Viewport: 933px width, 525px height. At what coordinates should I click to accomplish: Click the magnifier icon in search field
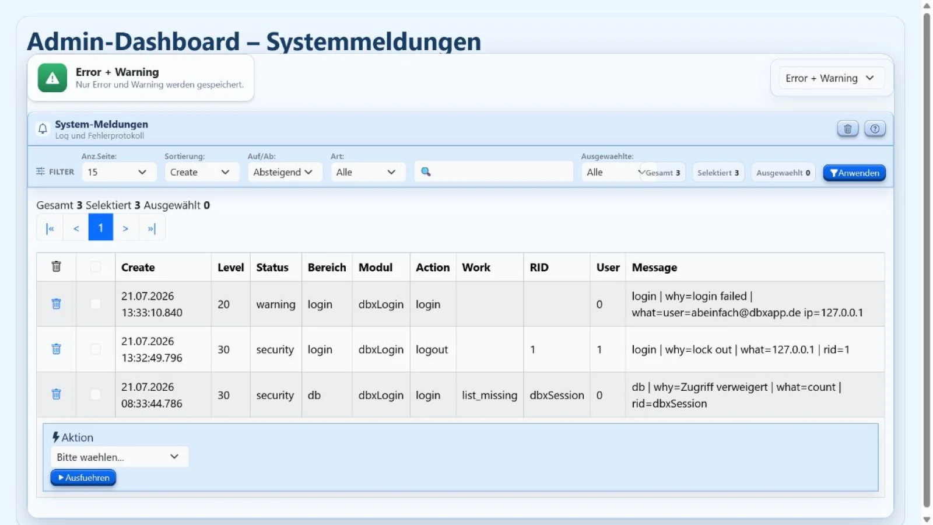pos(426,171)
